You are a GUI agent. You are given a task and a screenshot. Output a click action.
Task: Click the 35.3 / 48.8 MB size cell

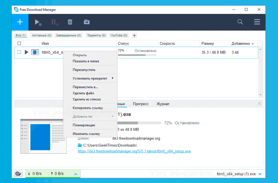pos(213,53)
